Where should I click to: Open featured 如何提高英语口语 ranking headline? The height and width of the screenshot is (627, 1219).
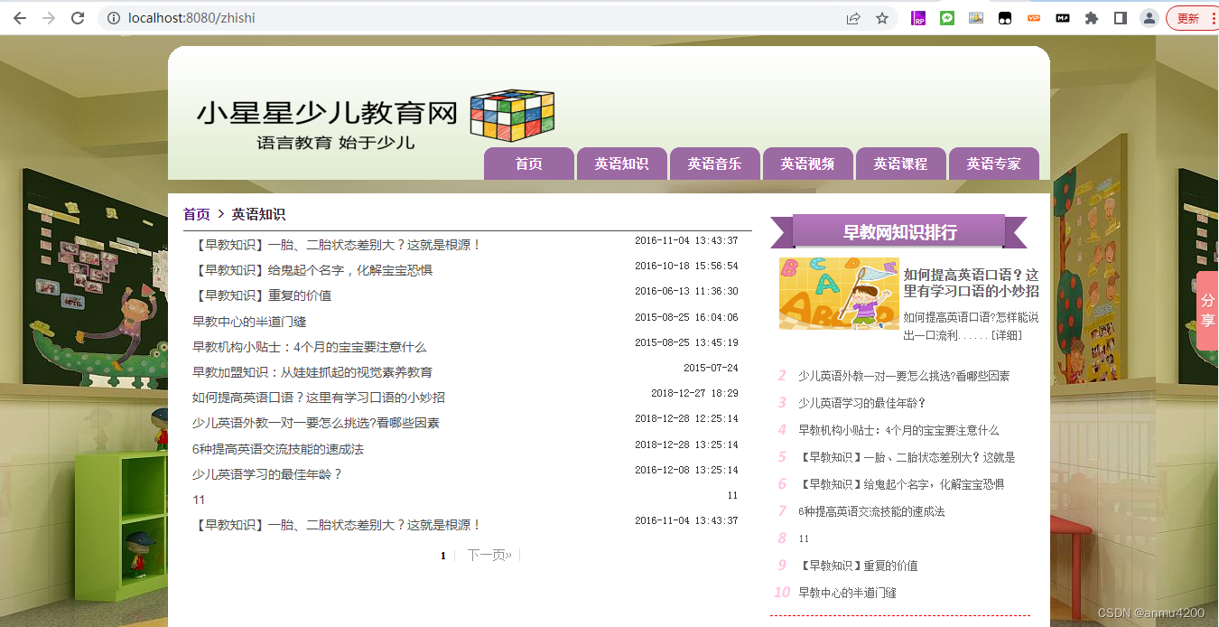coord(971,283)
